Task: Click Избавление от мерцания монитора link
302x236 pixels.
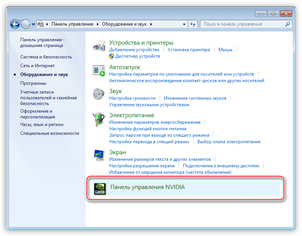Action: [x=170, y=173]
